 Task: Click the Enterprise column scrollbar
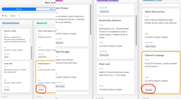90,19
